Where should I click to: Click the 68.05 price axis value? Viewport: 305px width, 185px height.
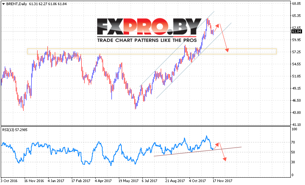pyautogui.click(x=297, y=4)
